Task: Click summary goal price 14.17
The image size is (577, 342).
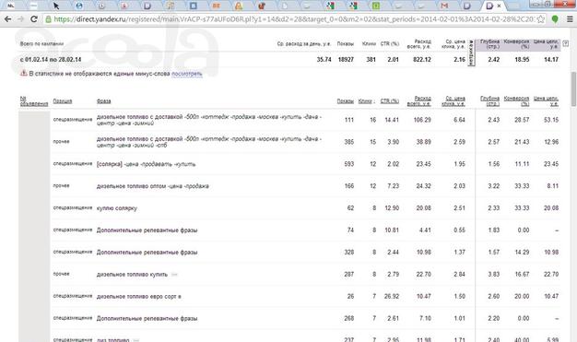Action: point(551,59)
